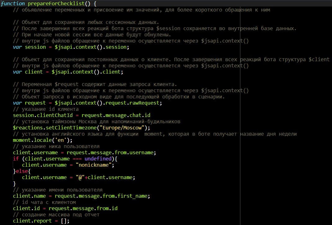The height and width of the screenshot is (225, 332).
Task: Click the comment 'Объект для сохранения постоянных данных'
Action: click(171, 60)
